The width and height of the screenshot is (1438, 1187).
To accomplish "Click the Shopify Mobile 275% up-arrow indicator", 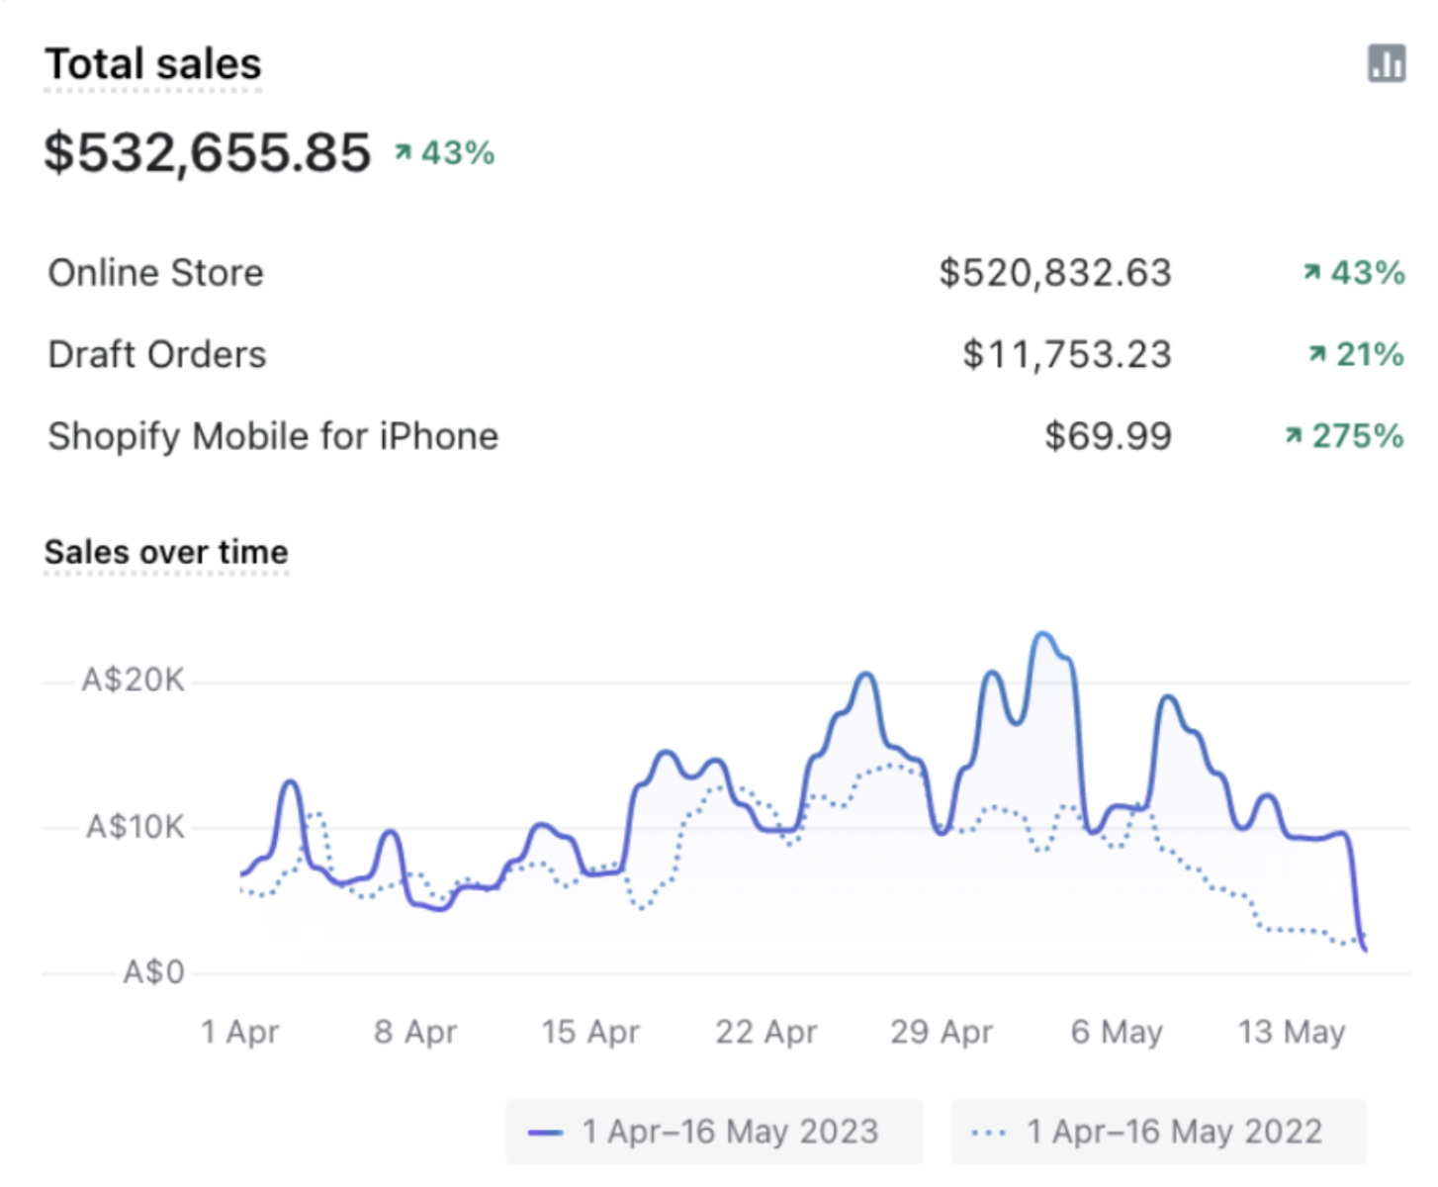I will (1294, 435).
